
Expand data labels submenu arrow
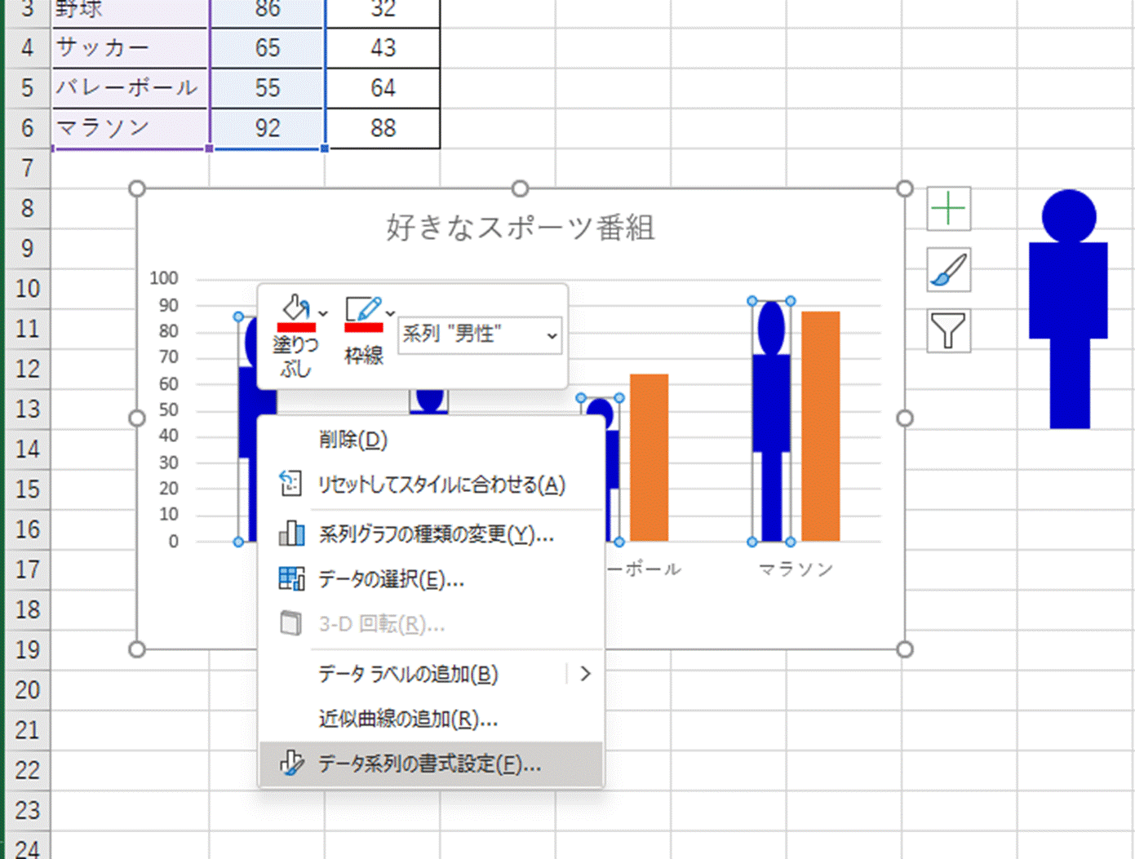point(585,674)
